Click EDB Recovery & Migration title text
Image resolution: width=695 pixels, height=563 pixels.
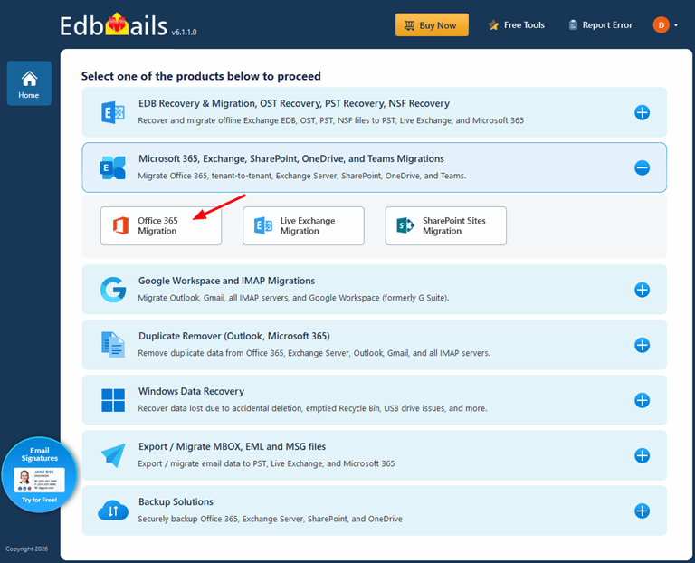pyautogui.click(x=294, y=104)
